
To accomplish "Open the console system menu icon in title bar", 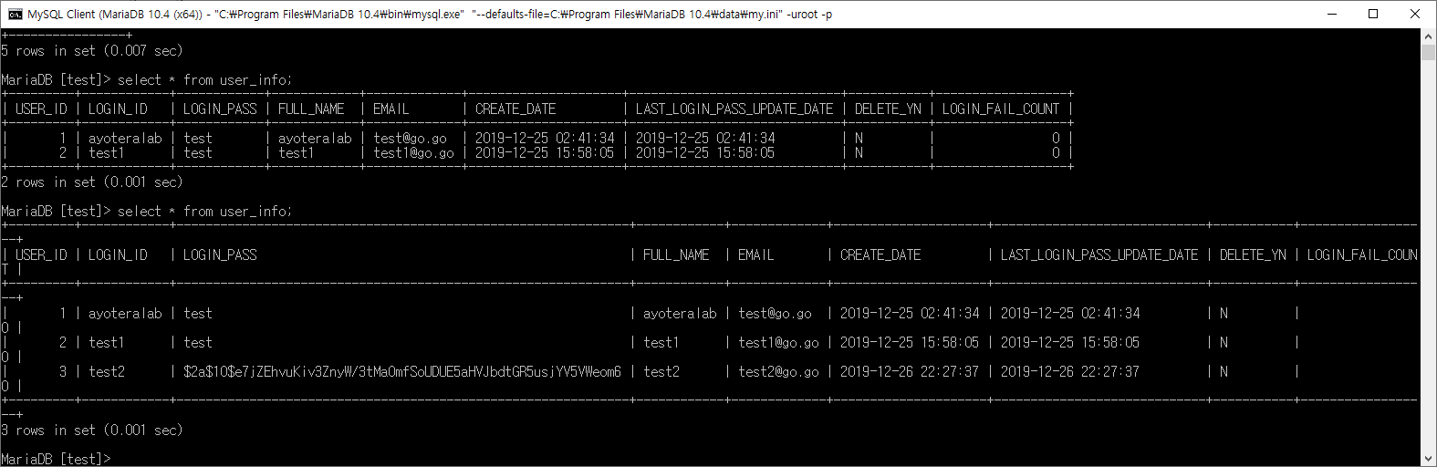I will 15,14.
